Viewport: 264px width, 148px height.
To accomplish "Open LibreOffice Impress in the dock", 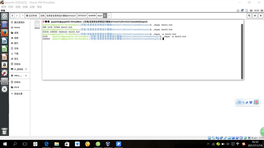I will click(x=4, y=57).
